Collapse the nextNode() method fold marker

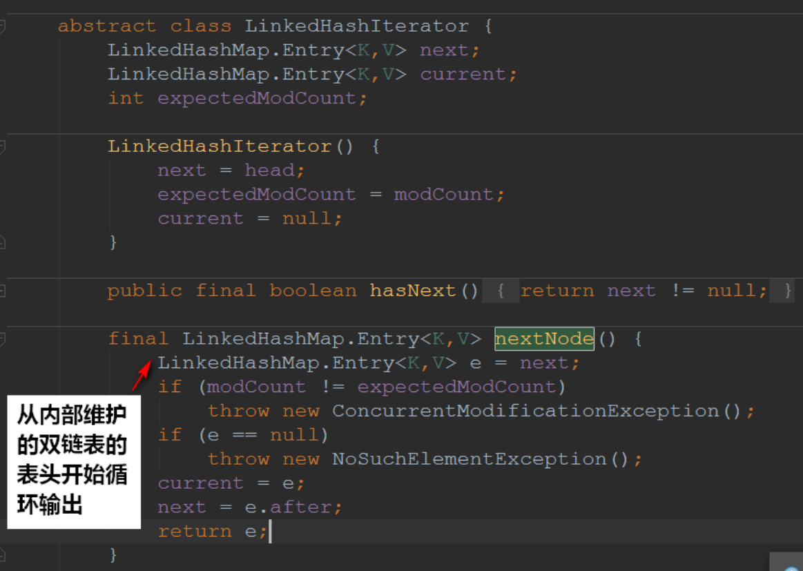1,339
